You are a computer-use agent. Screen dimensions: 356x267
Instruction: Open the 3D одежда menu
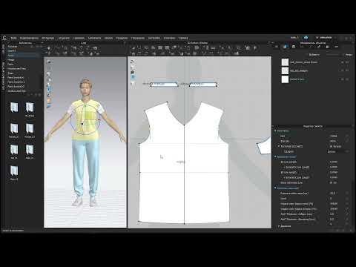(x=48, y=38)
